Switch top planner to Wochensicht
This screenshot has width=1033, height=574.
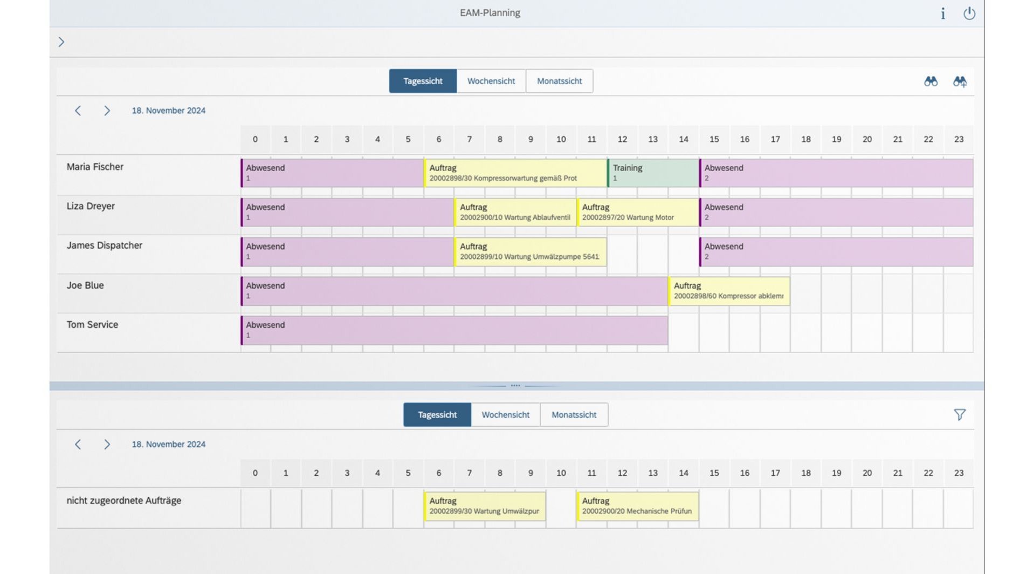491,81
